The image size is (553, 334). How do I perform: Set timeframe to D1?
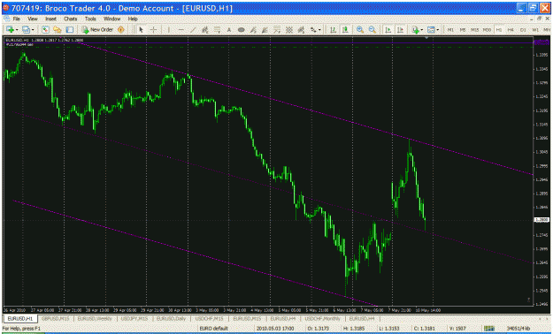click(523, 30)
